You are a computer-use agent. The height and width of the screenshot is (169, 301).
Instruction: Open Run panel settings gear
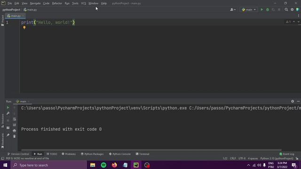293,101
